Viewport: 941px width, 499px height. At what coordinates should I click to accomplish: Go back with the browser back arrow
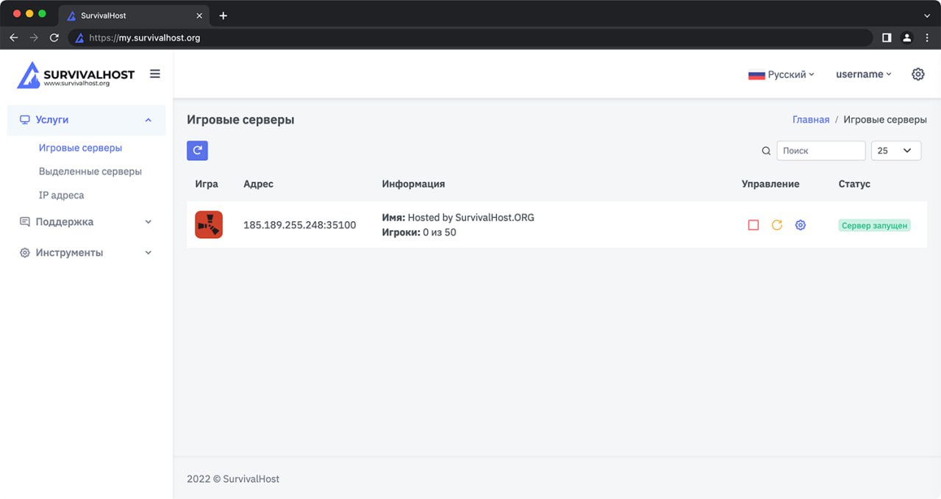(14, 37)
